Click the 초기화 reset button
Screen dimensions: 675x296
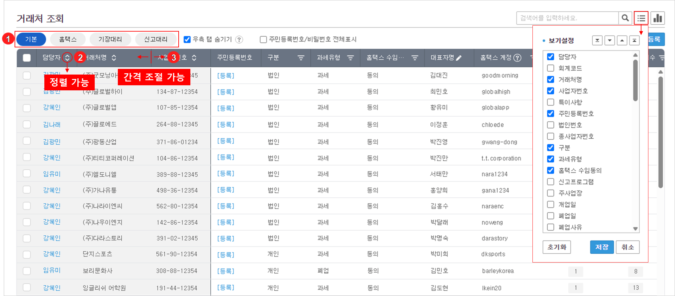point(557,247)
